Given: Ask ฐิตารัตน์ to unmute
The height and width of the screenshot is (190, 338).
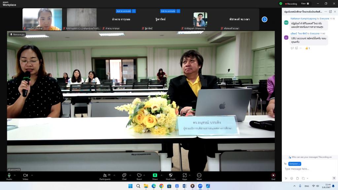Looking at the screenshot, I should pos(168,11).
